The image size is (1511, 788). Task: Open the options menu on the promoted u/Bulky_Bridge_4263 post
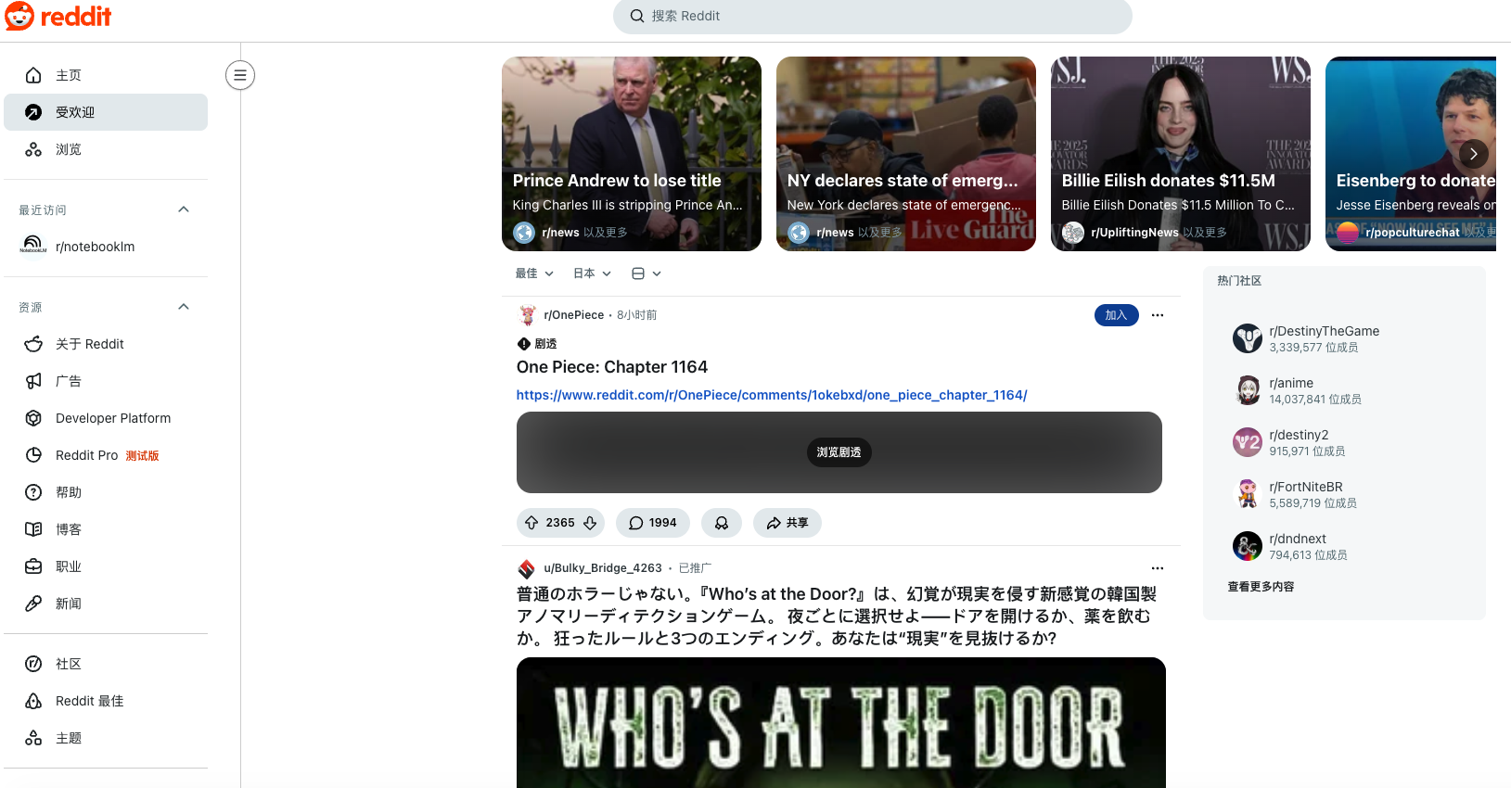pos(1158,568)
